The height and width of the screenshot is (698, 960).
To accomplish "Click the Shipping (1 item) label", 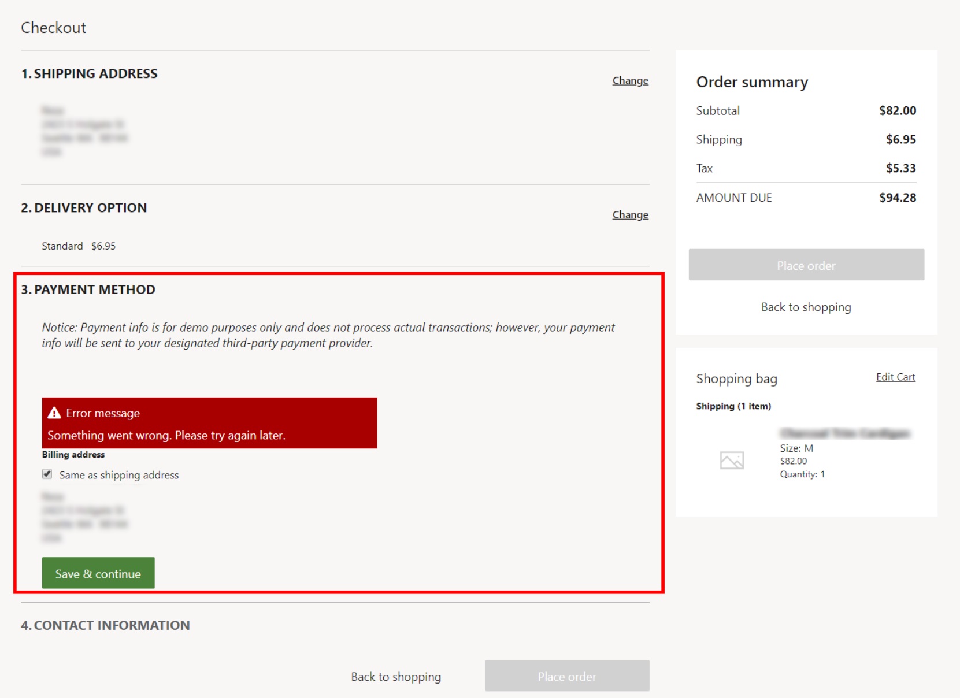I will coord(733,406).
